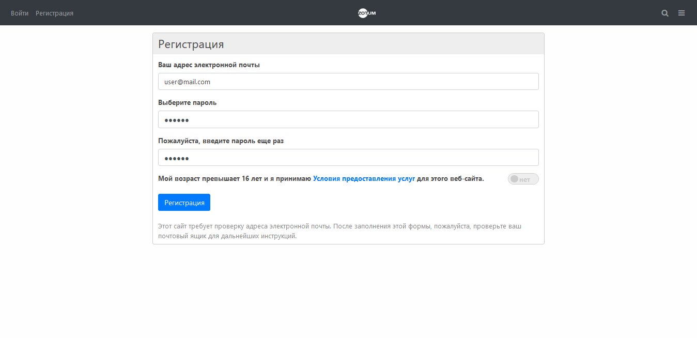Focus the email field containing user@mail.com
The height and width of the screenshot is (338, 697).
(348, 82)
